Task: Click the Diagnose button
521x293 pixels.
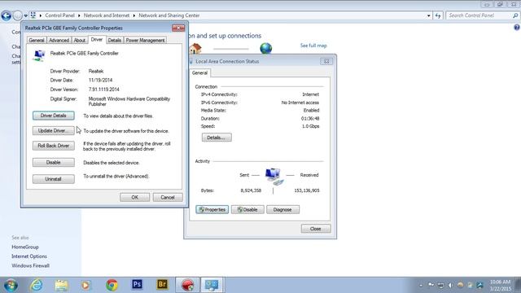Action: [x=282, y=210]
